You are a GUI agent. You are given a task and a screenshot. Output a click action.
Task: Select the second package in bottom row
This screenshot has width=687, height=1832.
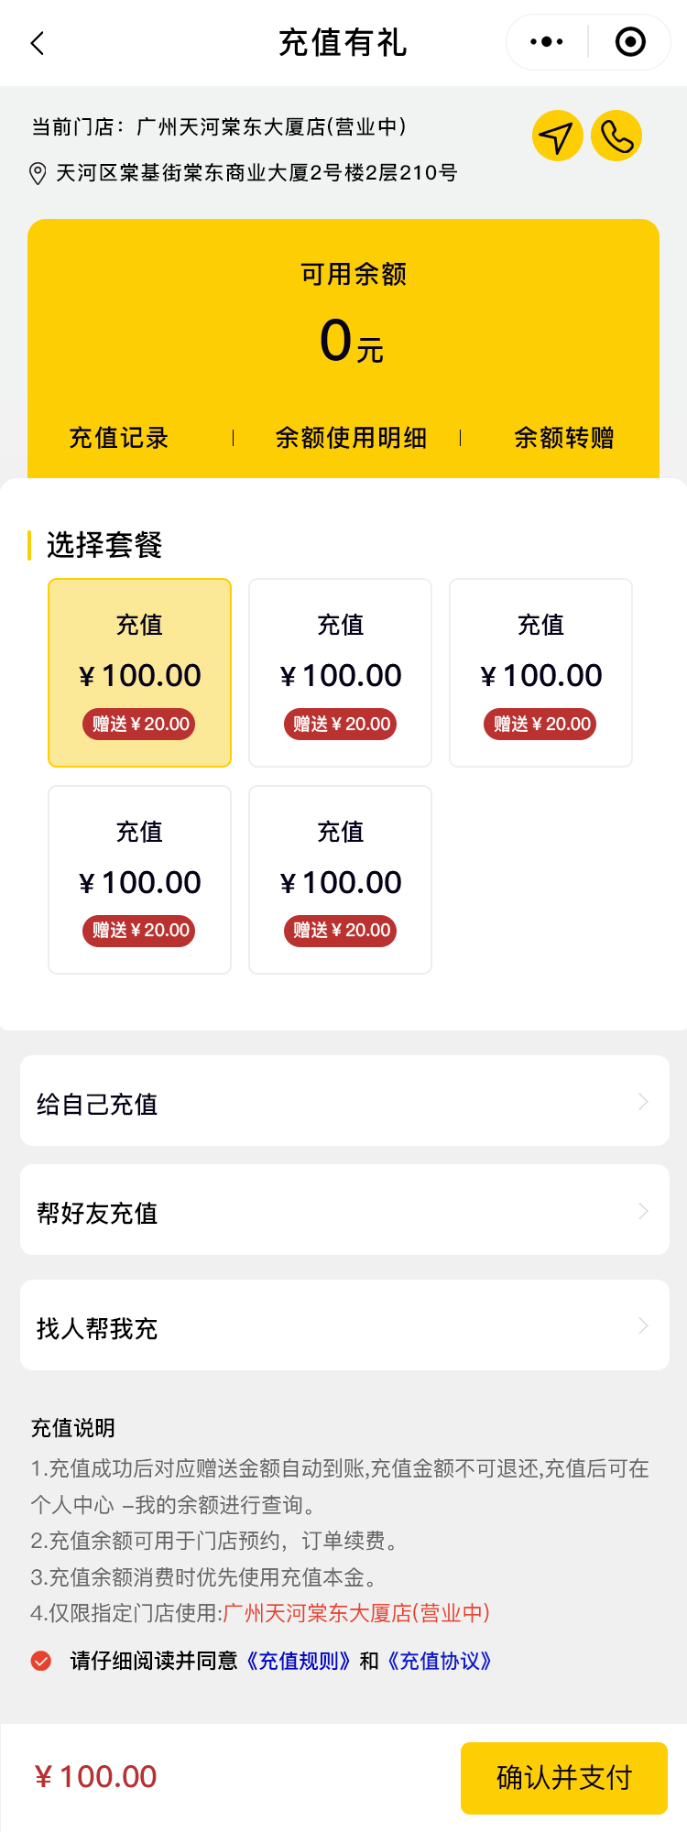[340, 880]
